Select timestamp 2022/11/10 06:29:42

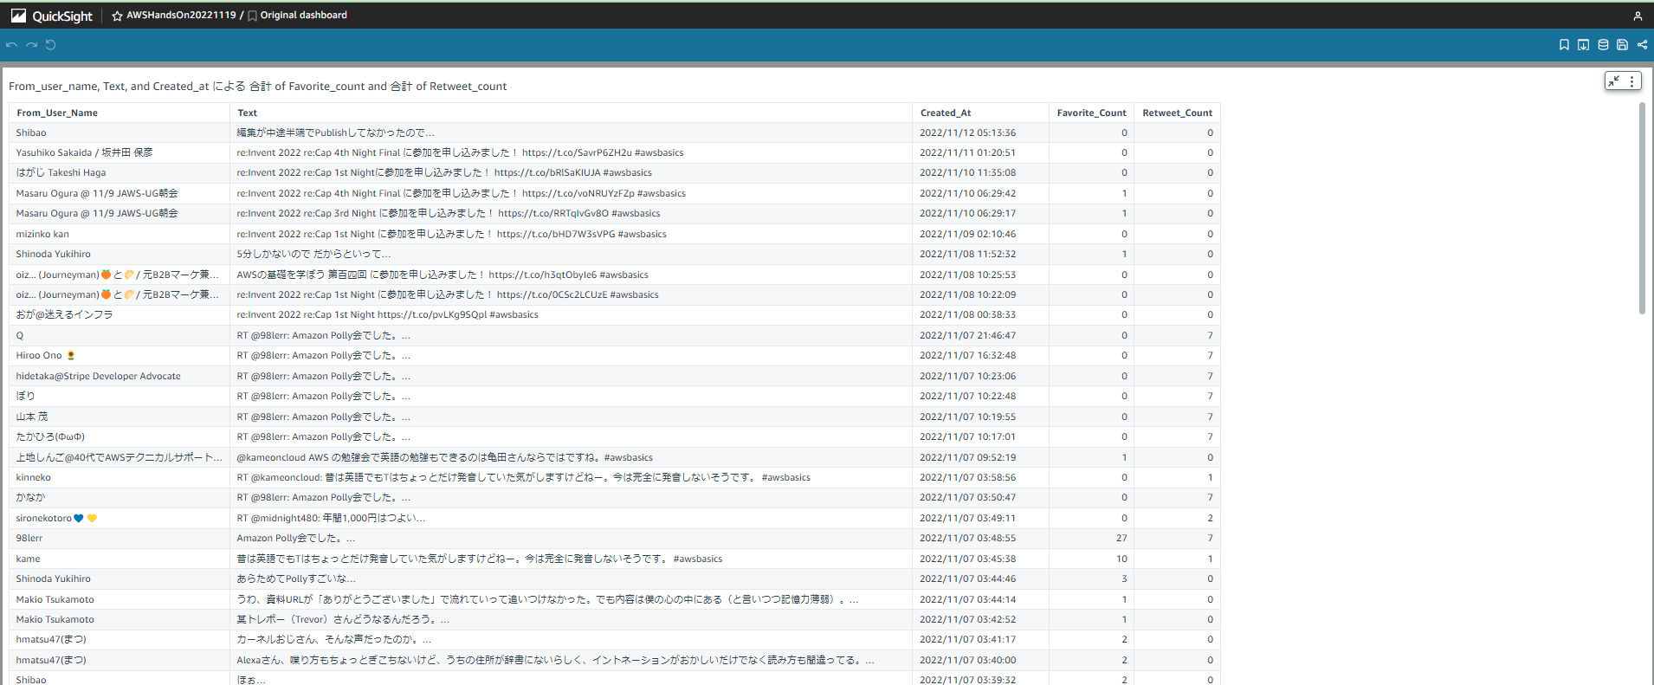967,193
